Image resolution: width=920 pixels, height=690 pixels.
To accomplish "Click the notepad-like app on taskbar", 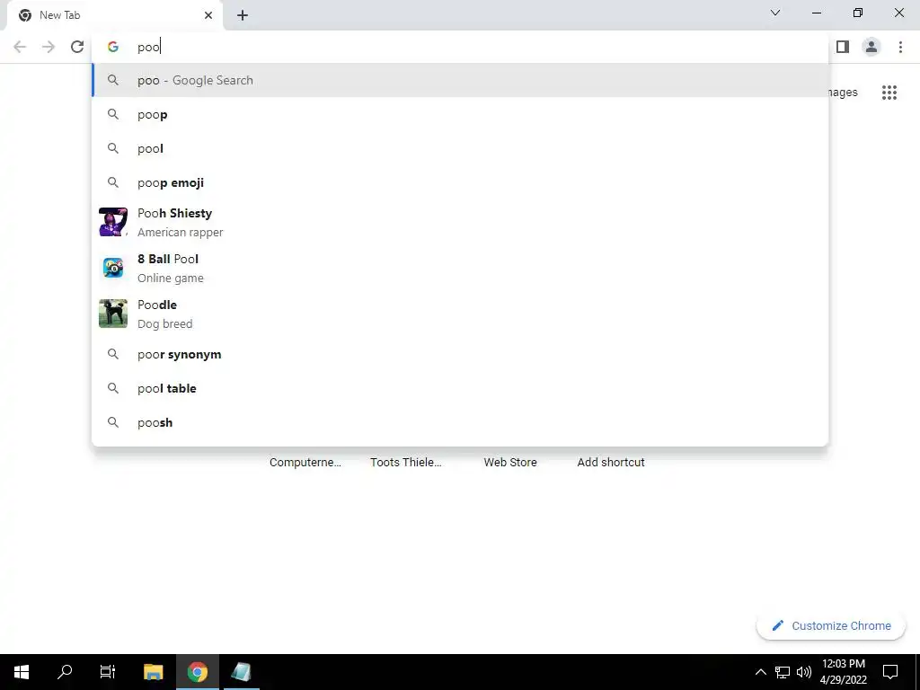I will coord(241,672).
